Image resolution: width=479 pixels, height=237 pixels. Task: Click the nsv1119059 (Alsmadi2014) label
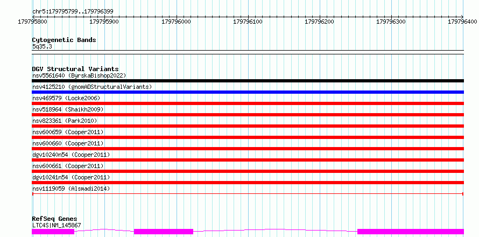click(x=71, y=189)
